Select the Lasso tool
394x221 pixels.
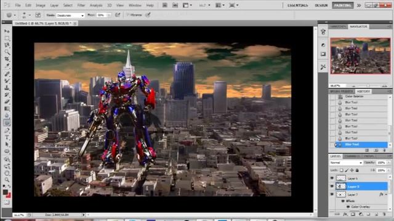7,45
